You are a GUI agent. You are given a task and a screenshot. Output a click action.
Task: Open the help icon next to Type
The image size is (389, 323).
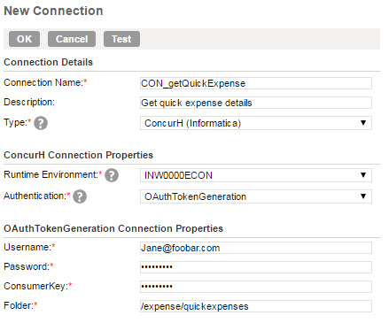[x=41, y=123]
